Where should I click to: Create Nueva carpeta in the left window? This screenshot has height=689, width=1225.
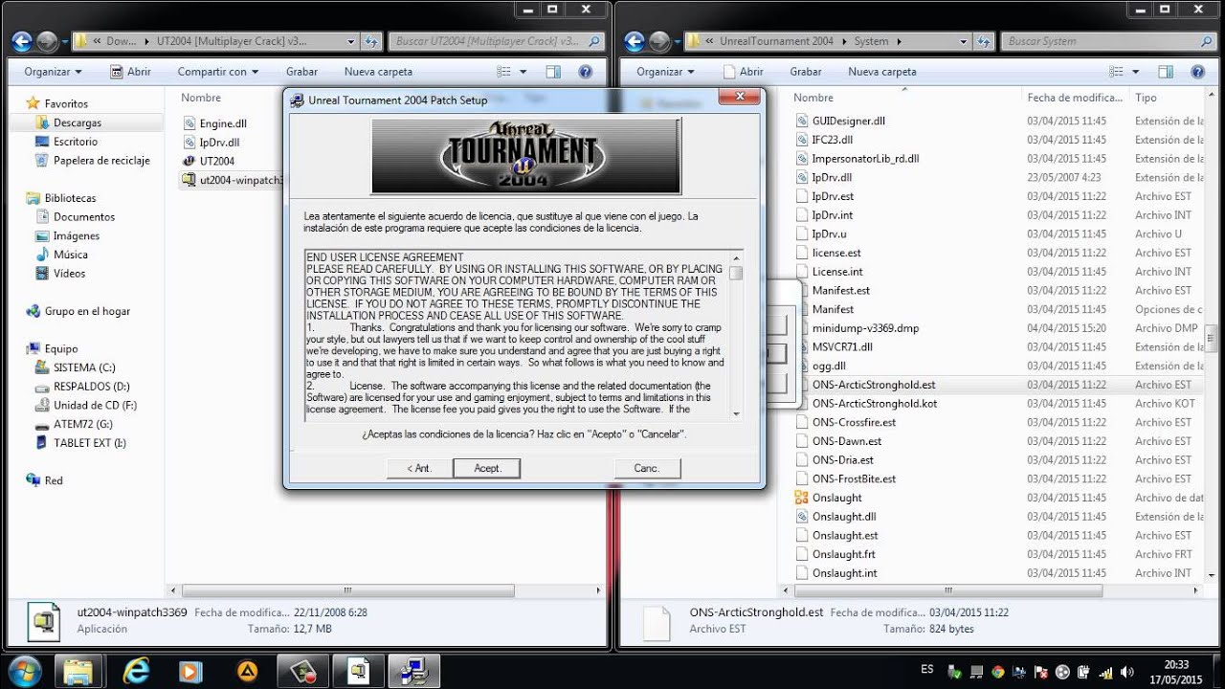pyautogui.click(x=378, y=72)
